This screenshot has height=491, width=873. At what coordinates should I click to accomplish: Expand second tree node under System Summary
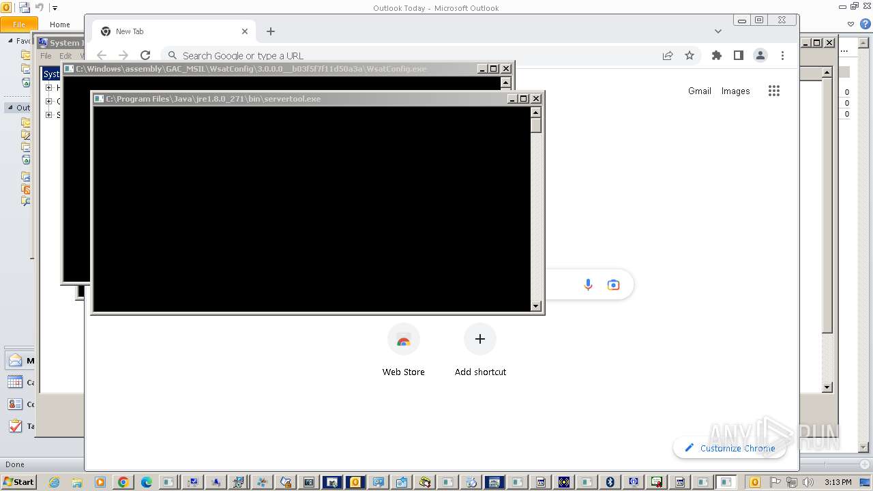49,101
